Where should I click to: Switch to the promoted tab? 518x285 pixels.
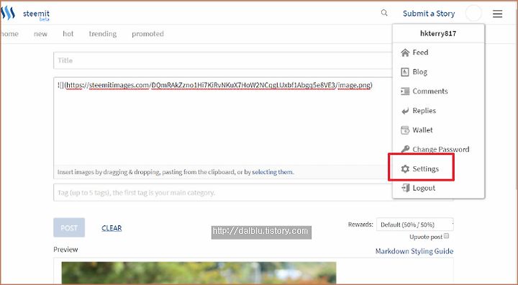[147, 34]
